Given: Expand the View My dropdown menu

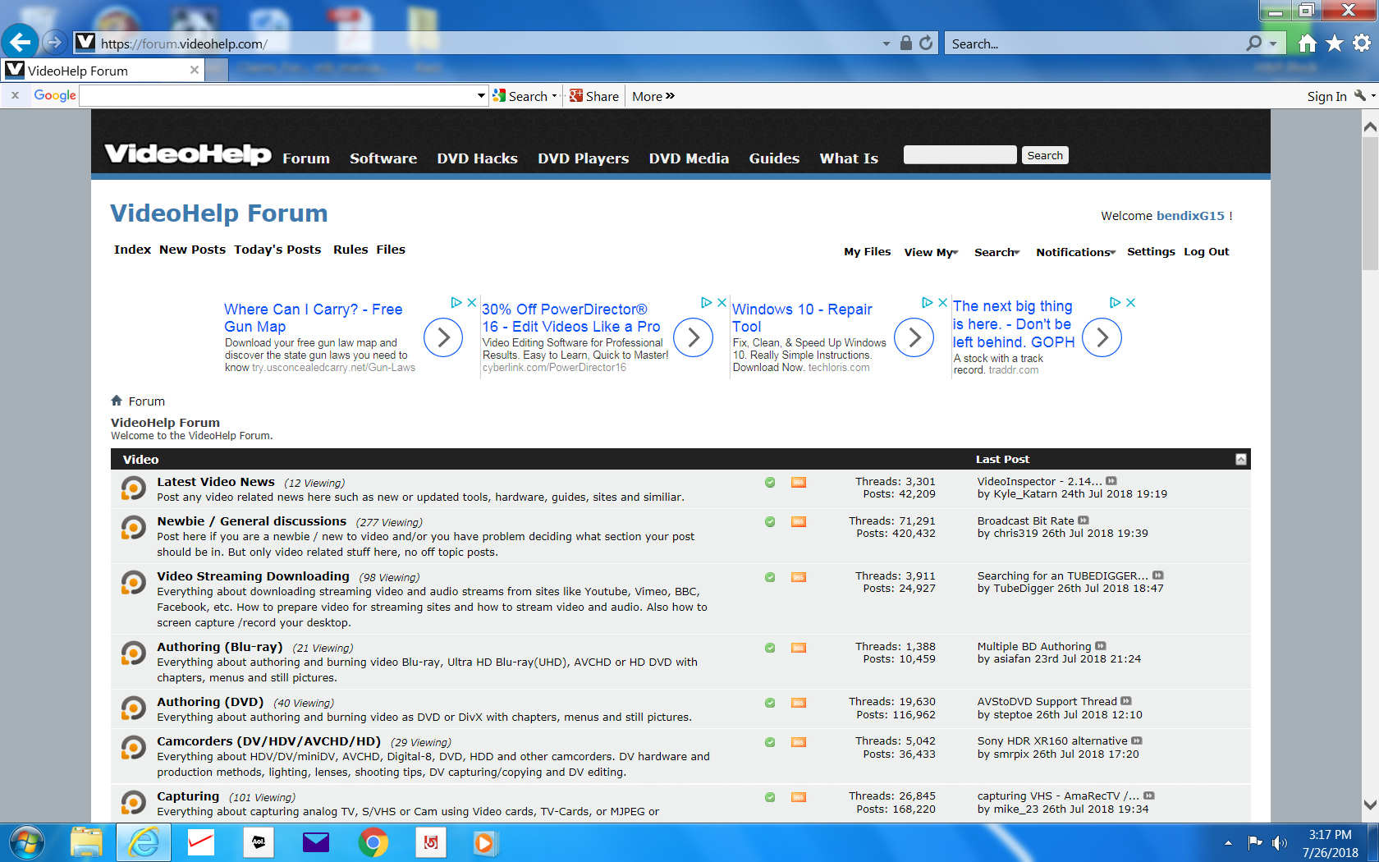Looking at the screenshot, I should click(x=931, y=252).
